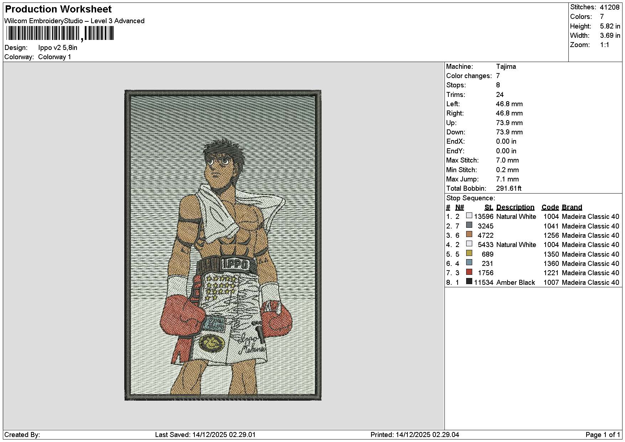This screenshot has height=442, width=625.
Task: Click the Code column header
Action: [550, 207]
